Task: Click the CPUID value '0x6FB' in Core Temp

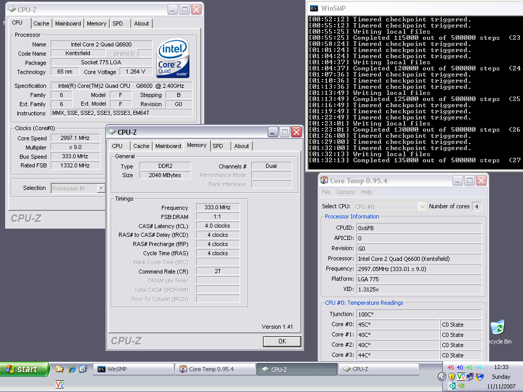Action: [x=419, y=228]
